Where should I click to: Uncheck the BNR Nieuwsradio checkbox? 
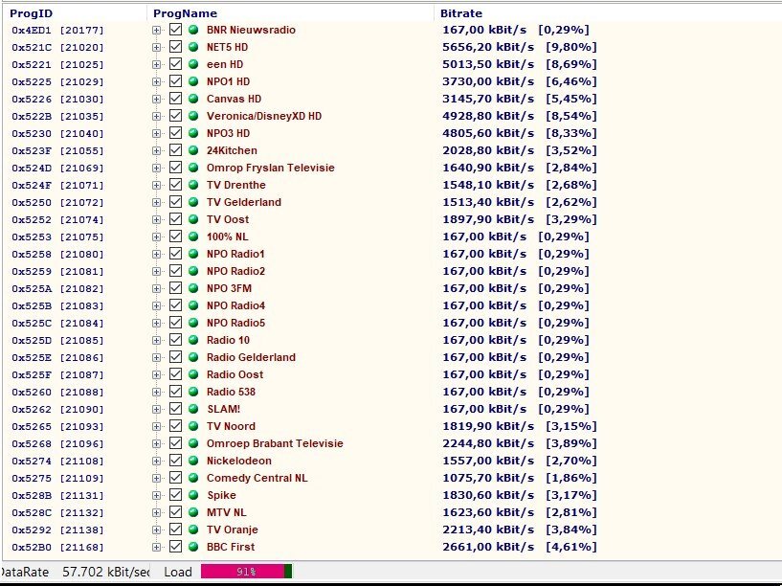[175, 30]
